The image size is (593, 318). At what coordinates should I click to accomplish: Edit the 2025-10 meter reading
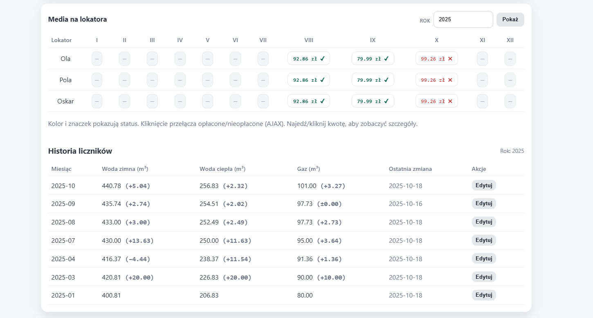[x=483, y=185]
